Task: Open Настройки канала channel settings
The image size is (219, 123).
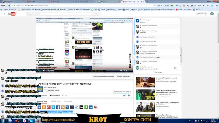Action: pos(52,91)
